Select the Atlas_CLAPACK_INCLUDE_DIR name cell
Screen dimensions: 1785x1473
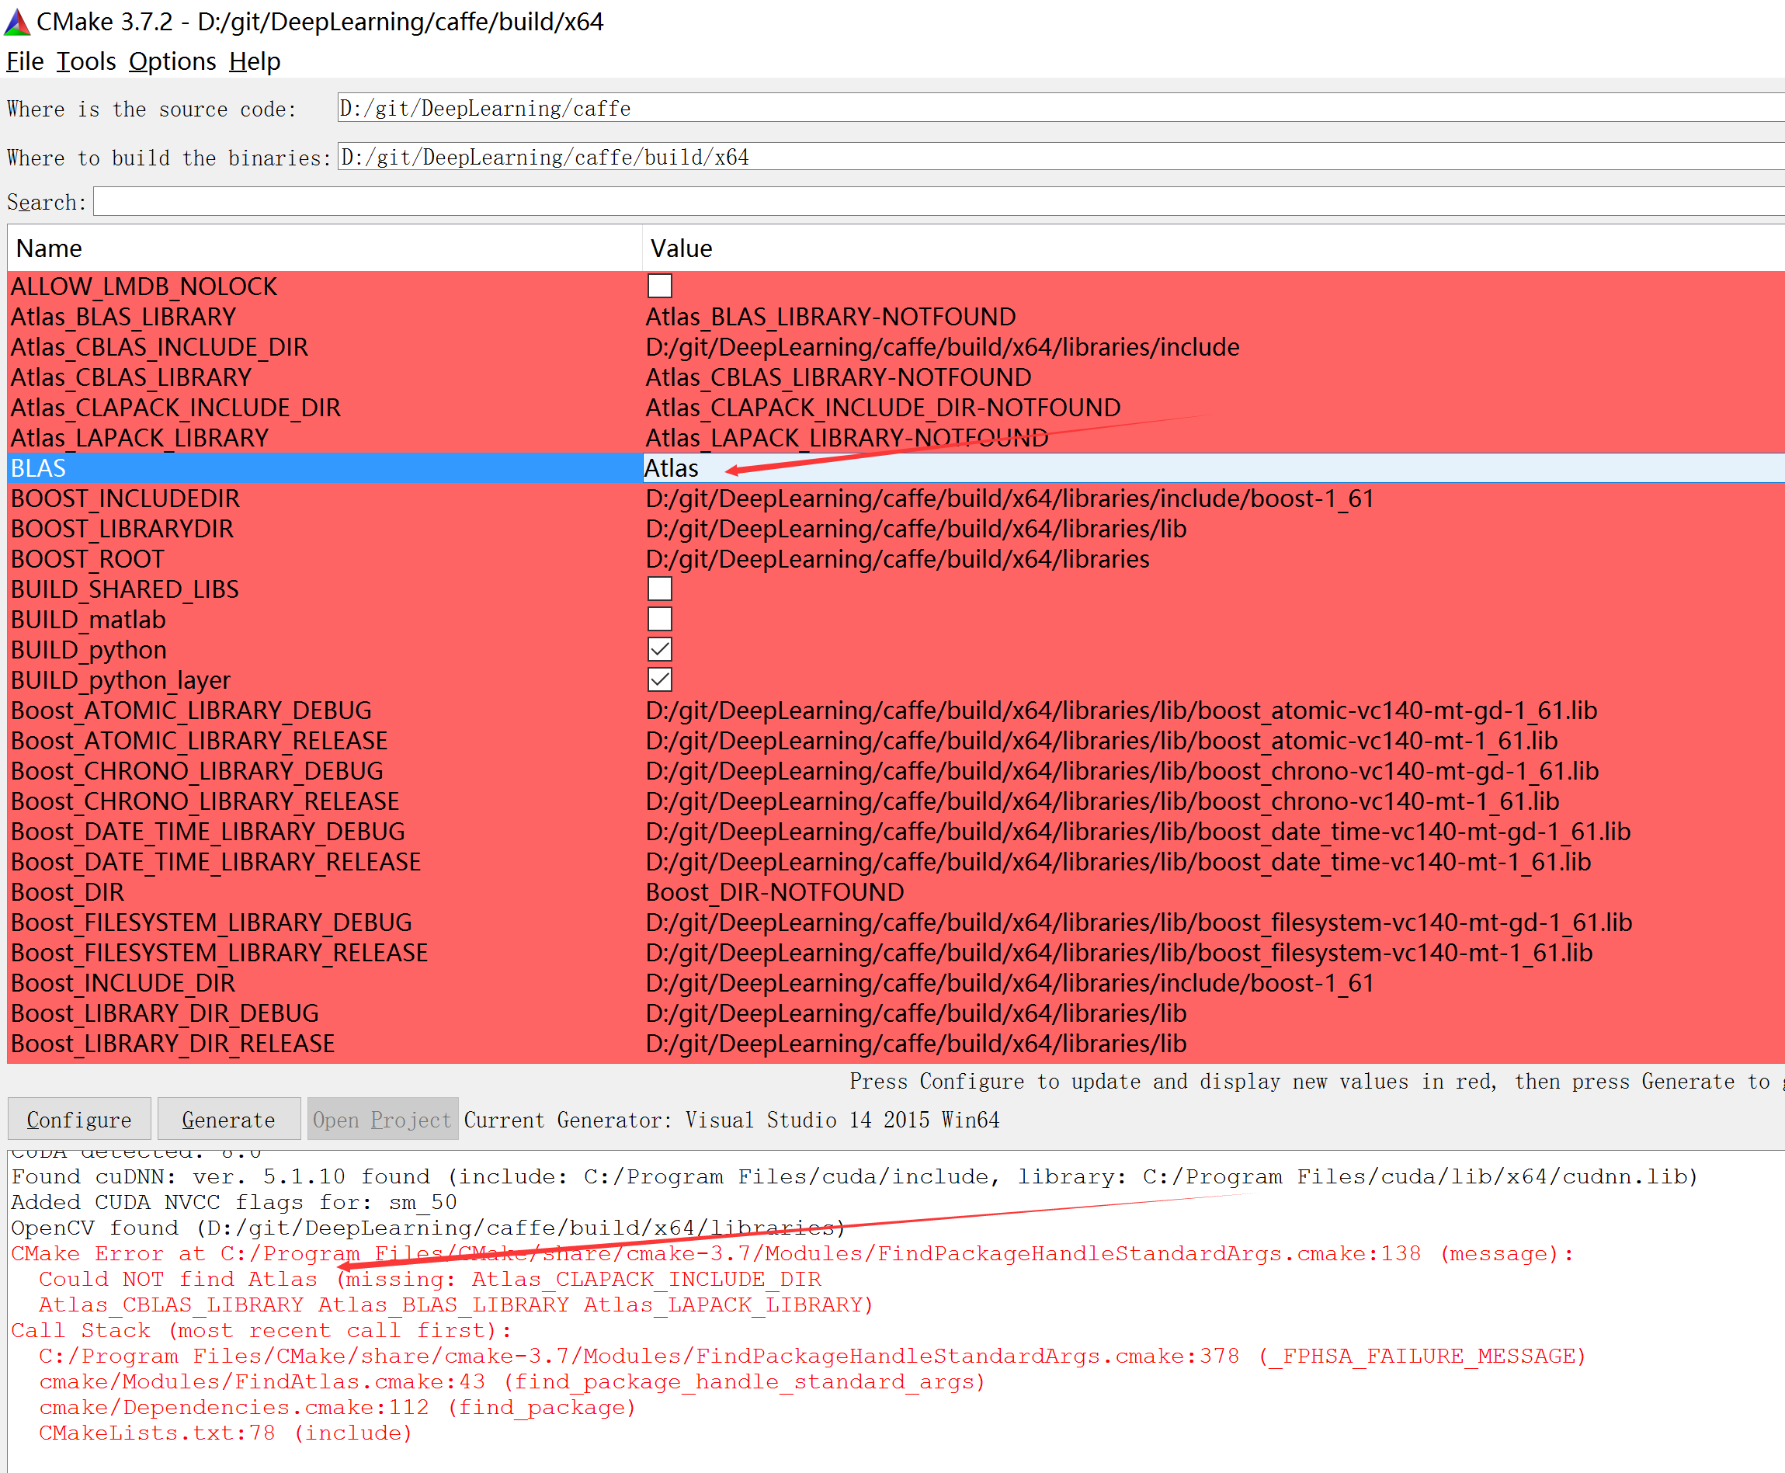(x=324, y=408)
